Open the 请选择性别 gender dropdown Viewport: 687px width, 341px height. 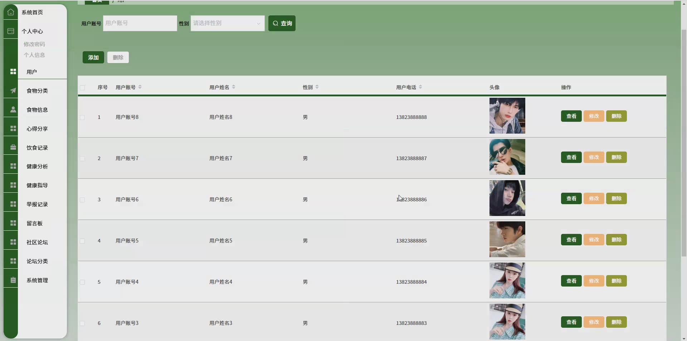228,23
